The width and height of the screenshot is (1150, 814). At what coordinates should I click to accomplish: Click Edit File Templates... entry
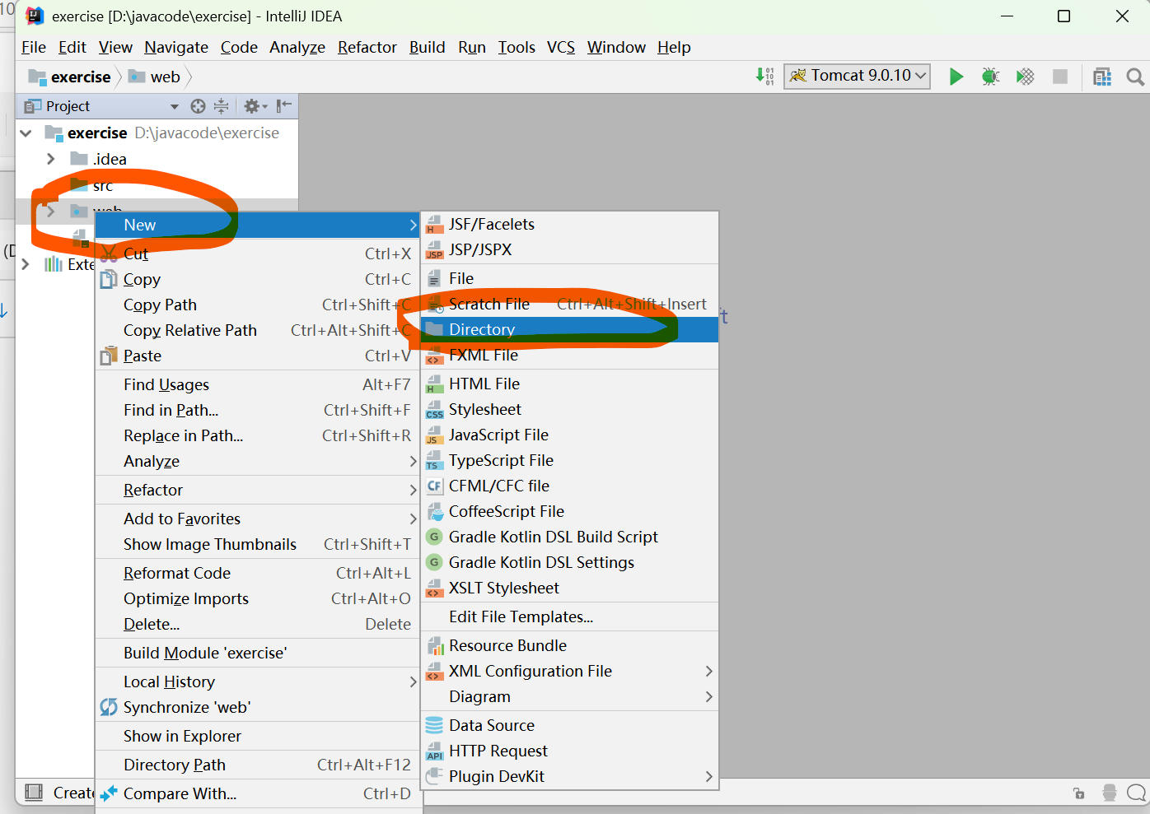[569, 616]
